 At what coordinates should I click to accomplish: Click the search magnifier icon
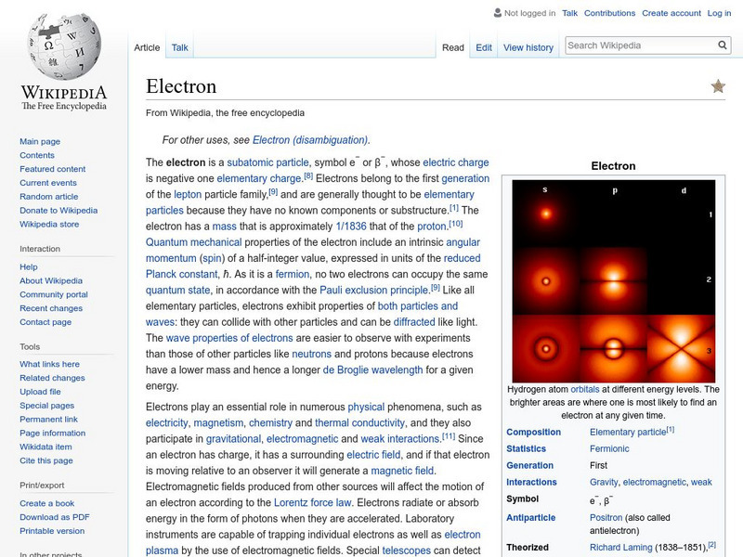click(x=723, y=45)
